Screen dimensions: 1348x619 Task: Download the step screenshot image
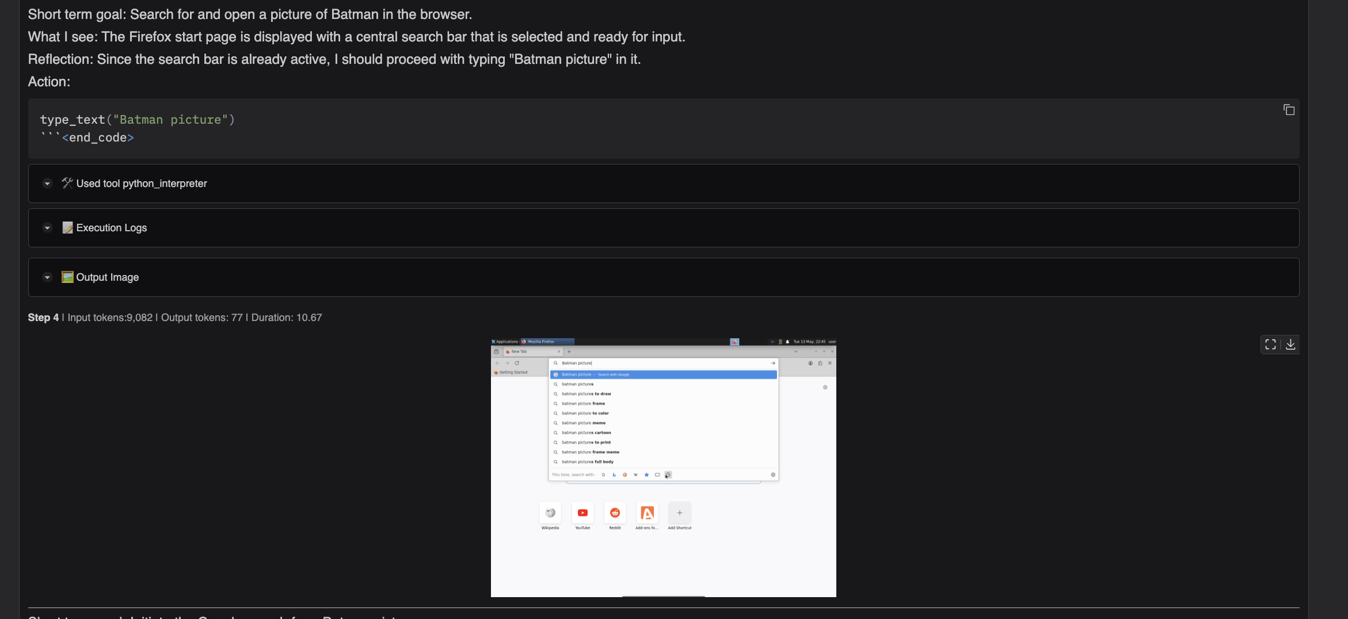(x=1290, y=344)
